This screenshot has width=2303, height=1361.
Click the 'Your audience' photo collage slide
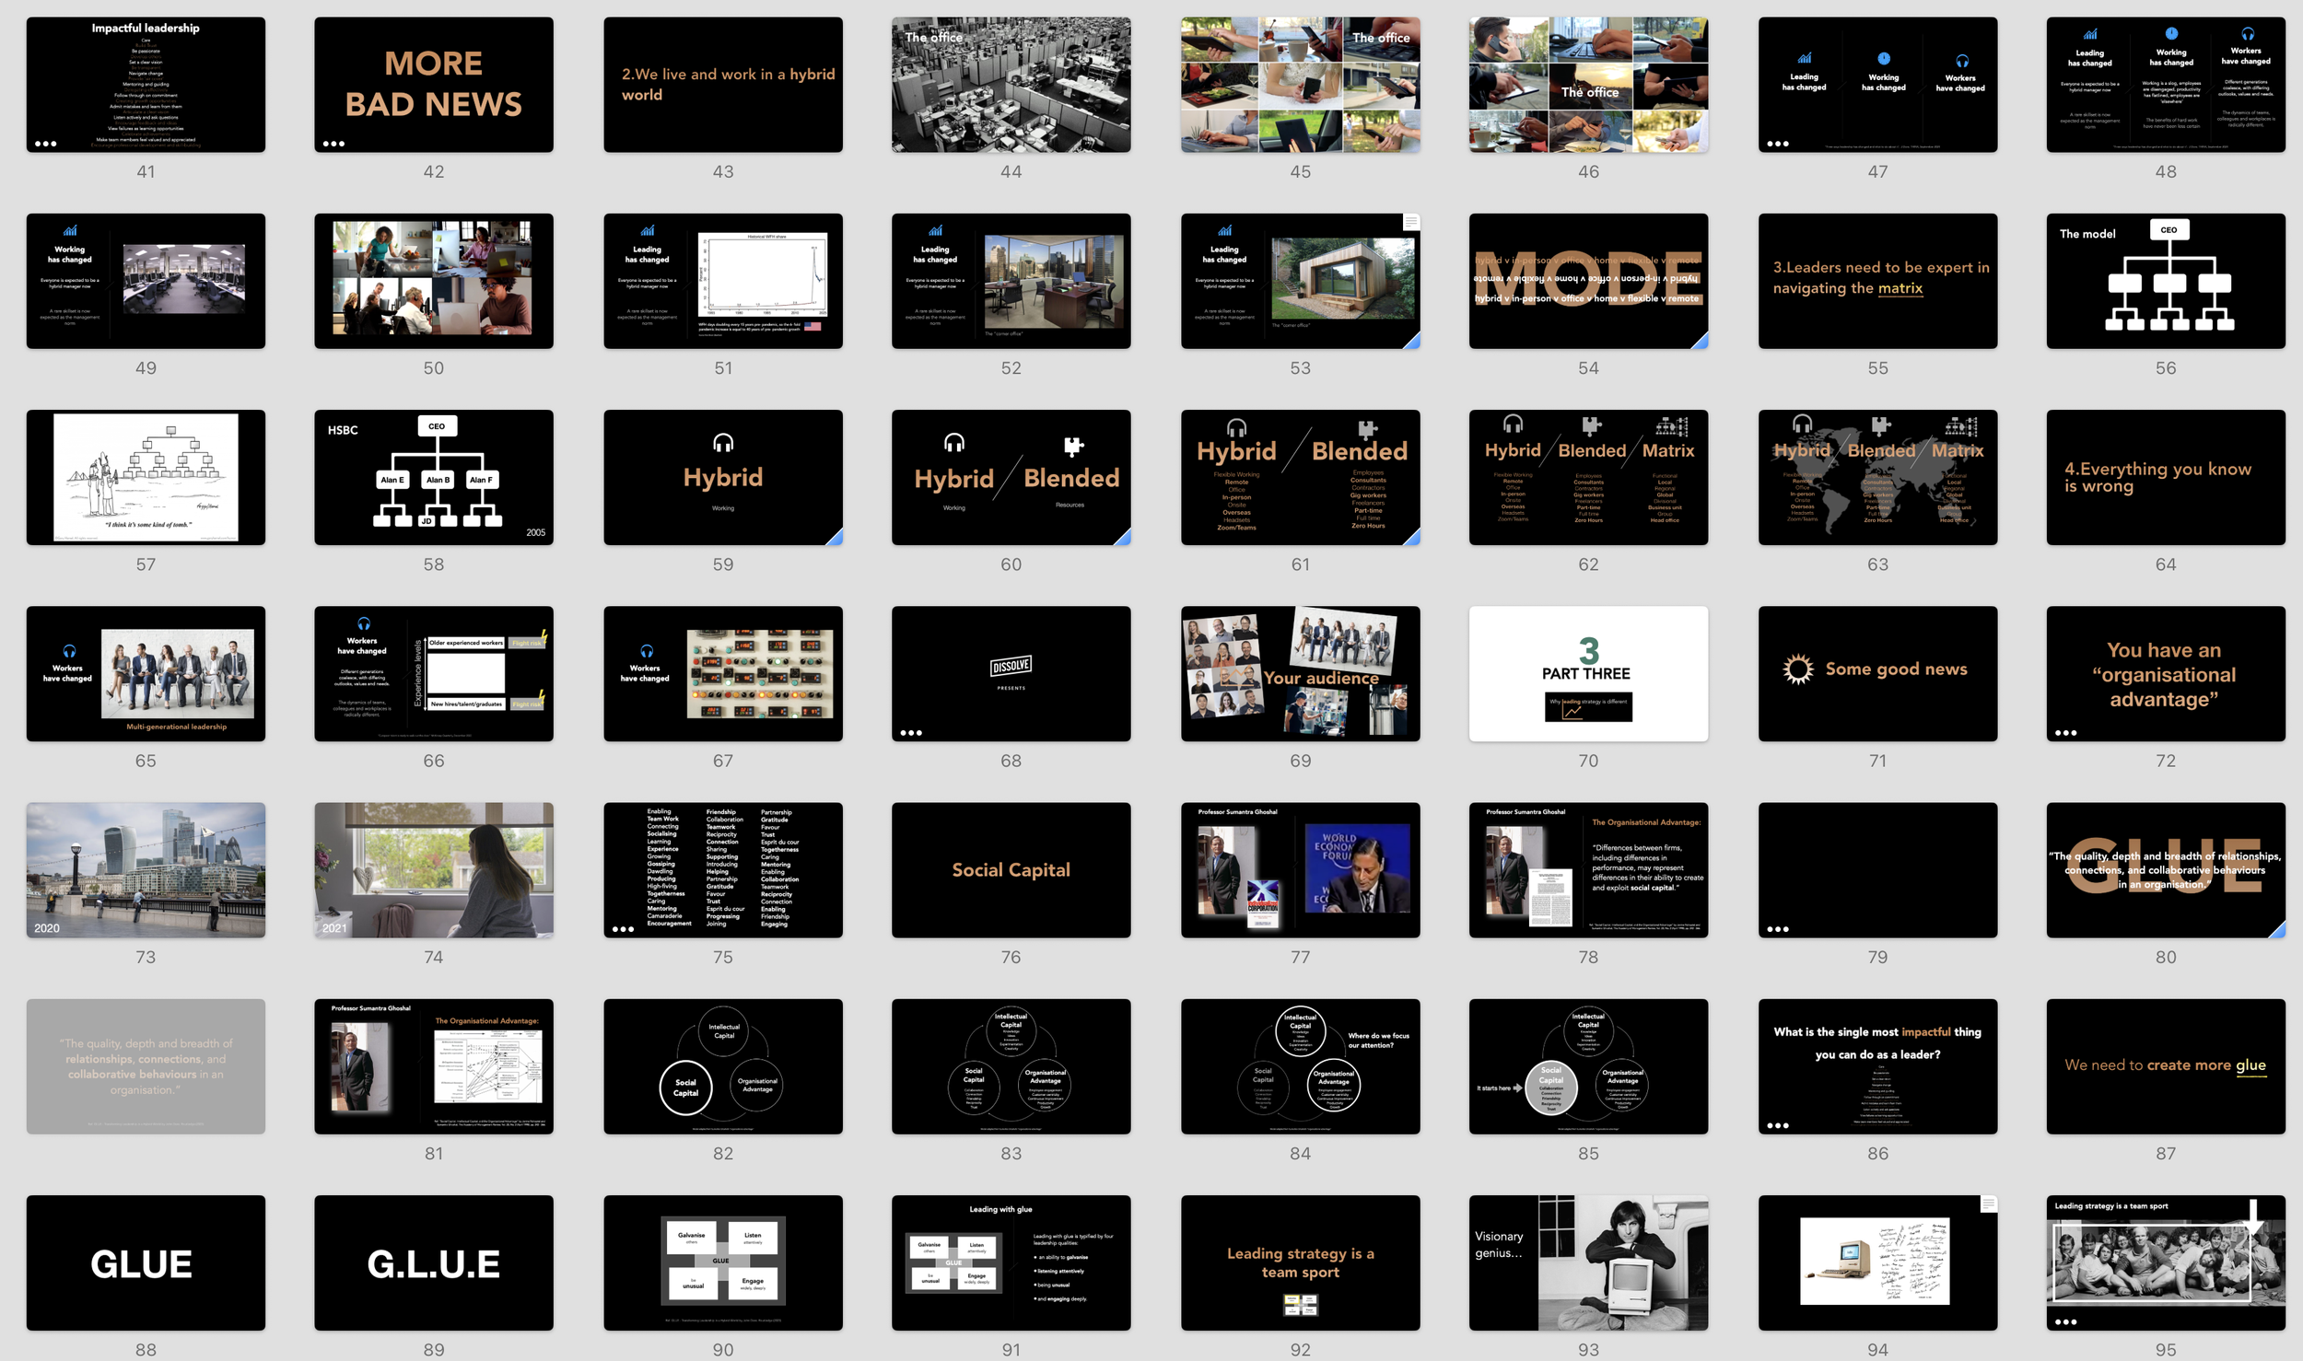[1299, 673]
